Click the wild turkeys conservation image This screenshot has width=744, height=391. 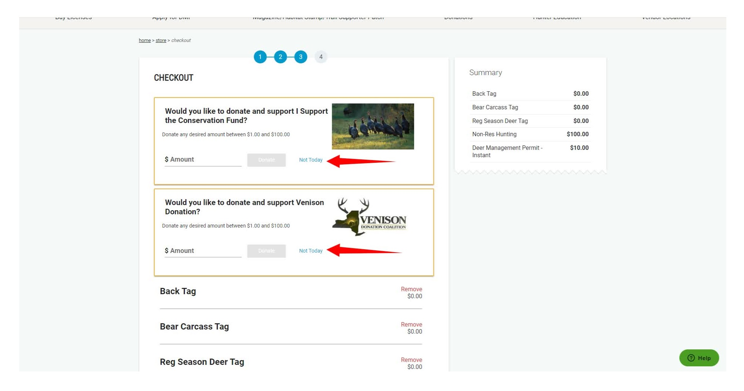pos(373,126)
